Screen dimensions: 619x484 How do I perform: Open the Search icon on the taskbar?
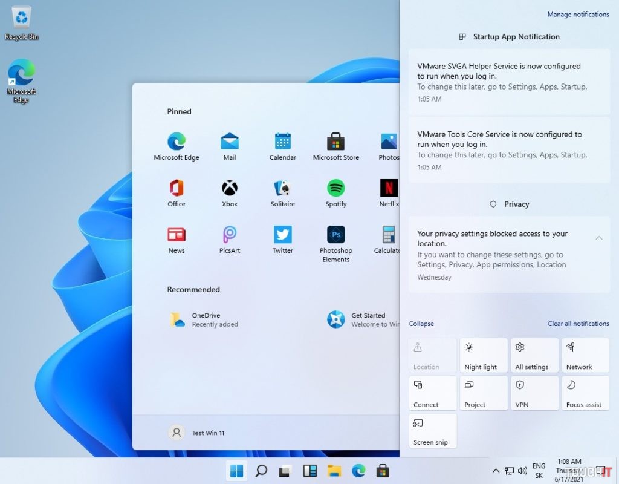point(261,470)
